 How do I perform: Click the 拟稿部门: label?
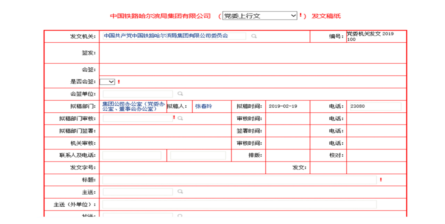point(83,106)
